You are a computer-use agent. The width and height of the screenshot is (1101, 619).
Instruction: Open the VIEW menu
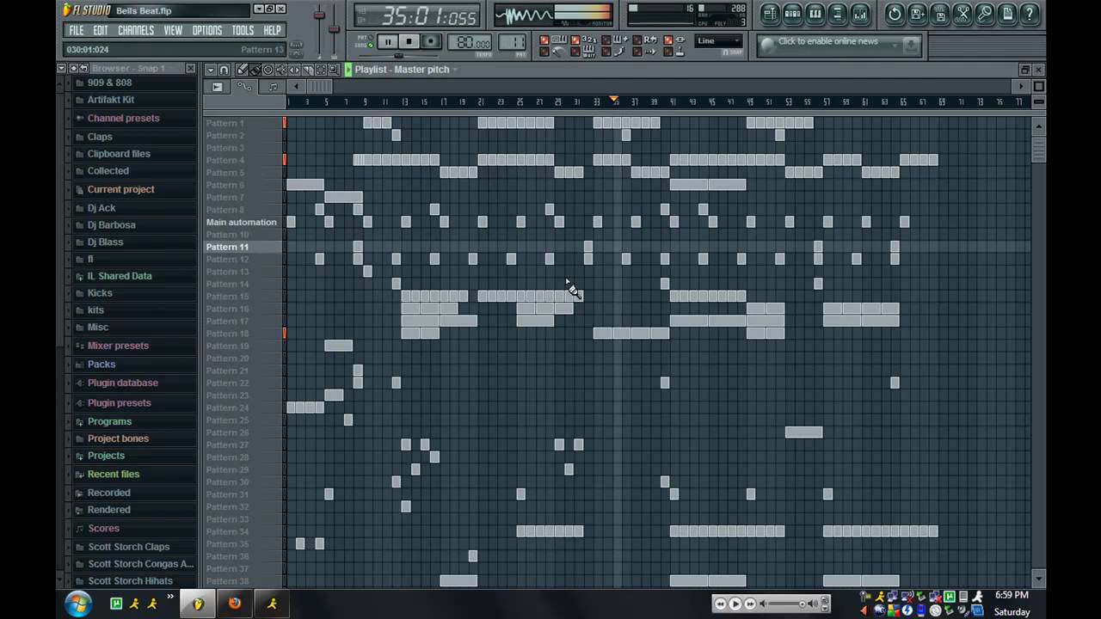tap(173, 30)
